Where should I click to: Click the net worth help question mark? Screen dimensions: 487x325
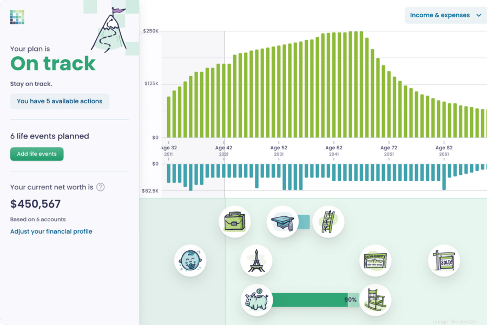100,187
